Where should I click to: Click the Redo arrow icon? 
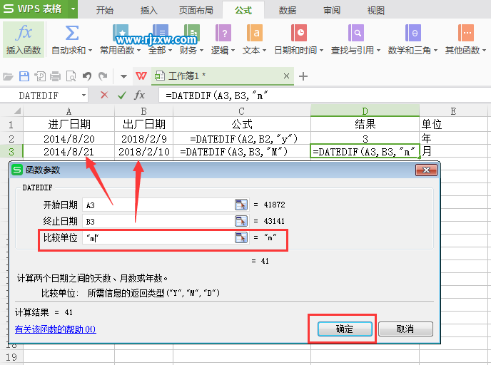103,76
